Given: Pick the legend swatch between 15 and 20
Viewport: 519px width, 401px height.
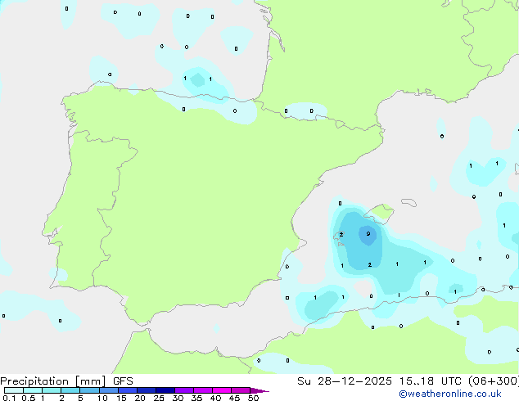Looking at the screenshot, I should click(128, 390).
